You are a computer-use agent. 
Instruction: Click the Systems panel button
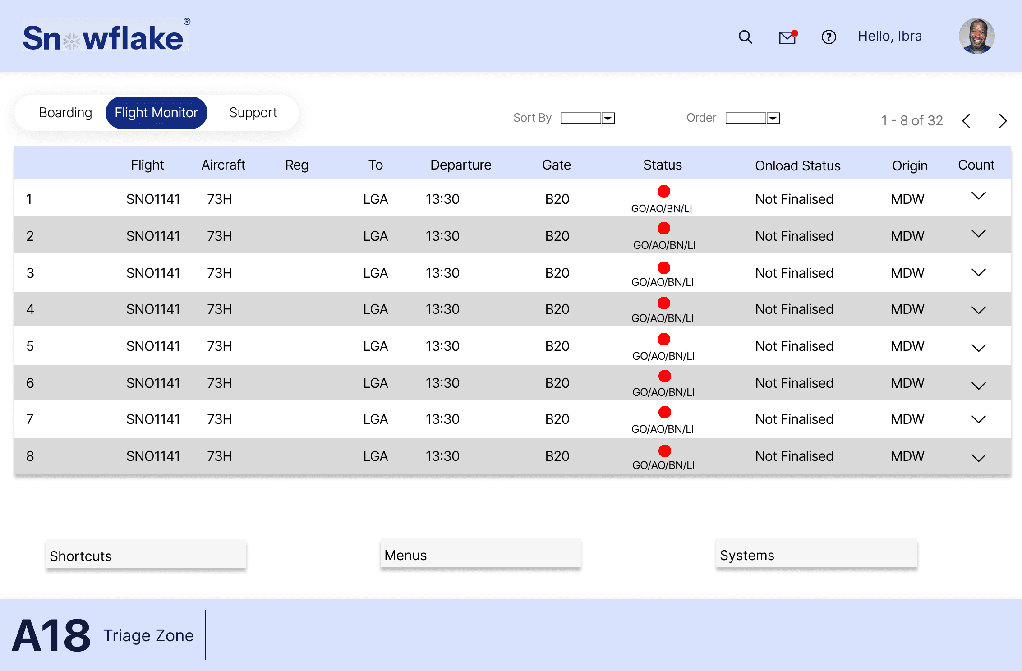(816, 554)
